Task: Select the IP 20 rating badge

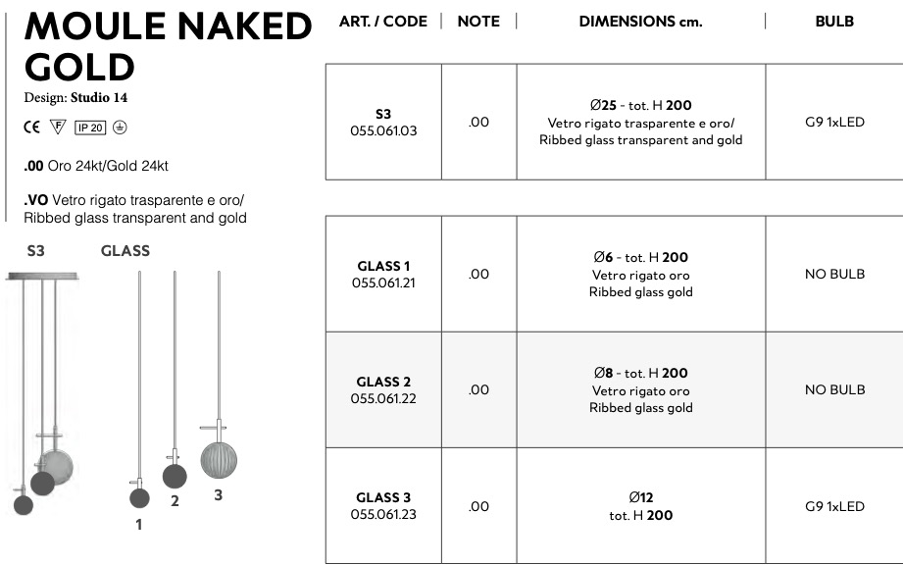Action: coord(90,128)
